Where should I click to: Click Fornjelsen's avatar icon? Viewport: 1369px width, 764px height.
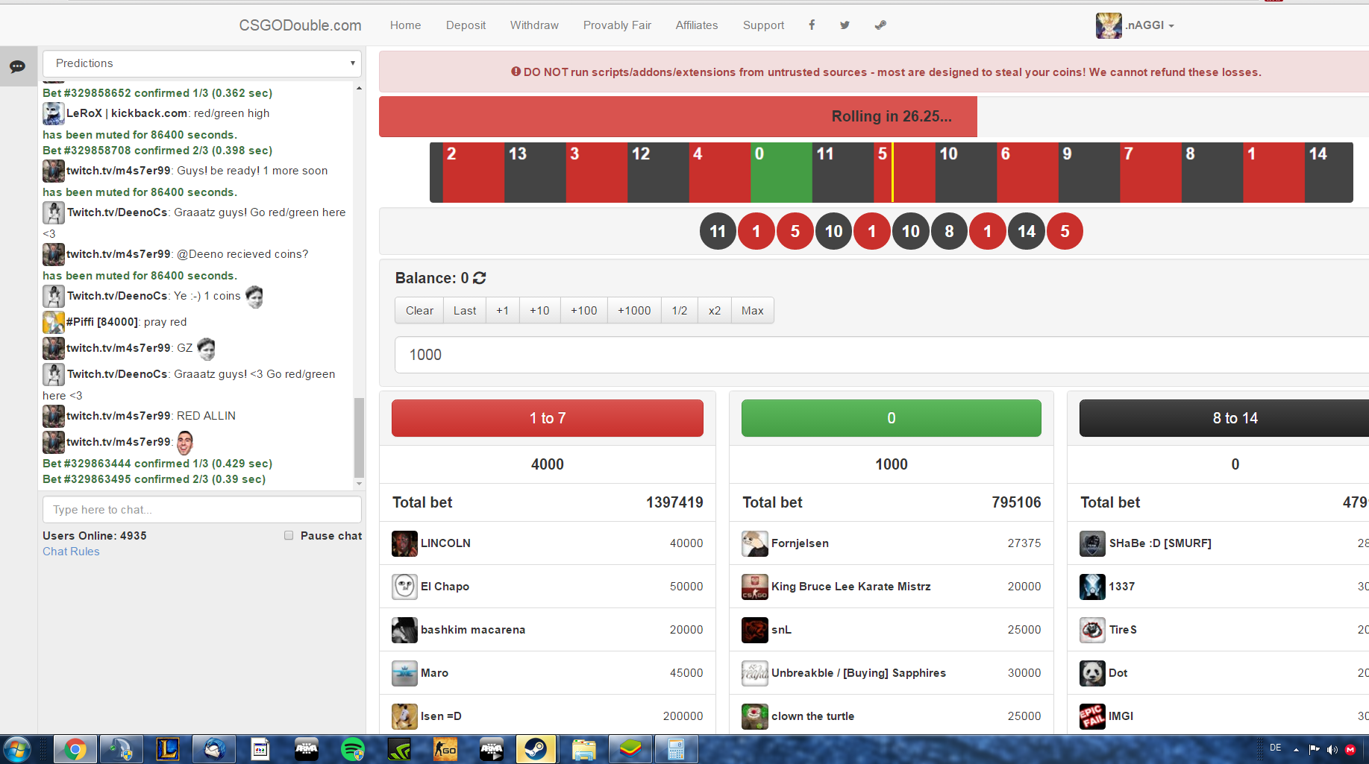coord(755,543)
